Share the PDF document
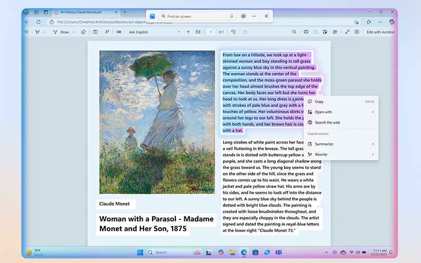This screenshot has width=421, height=263. [335, 32]
